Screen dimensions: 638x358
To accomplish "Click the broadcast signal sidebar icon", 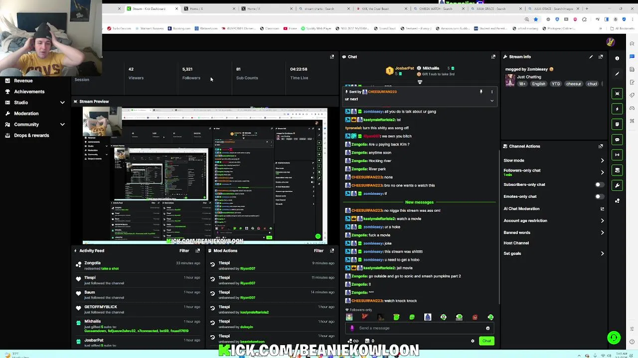I will tap(617, 155).
